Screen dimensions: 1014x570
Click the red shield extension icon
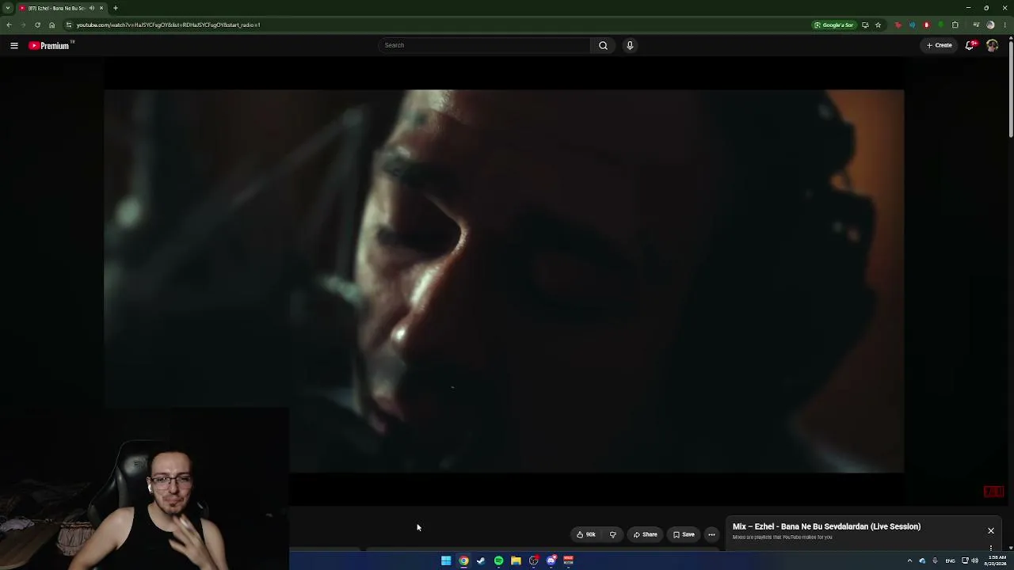click(926, 25)
